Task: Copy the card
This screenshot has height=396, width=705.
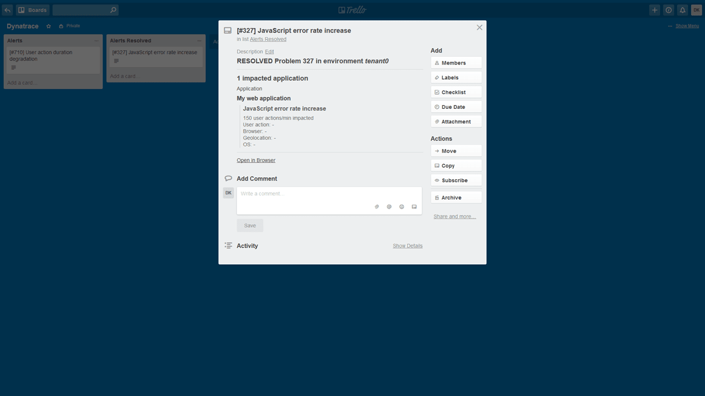Action: pyautogui.click(x=456, y=166)
